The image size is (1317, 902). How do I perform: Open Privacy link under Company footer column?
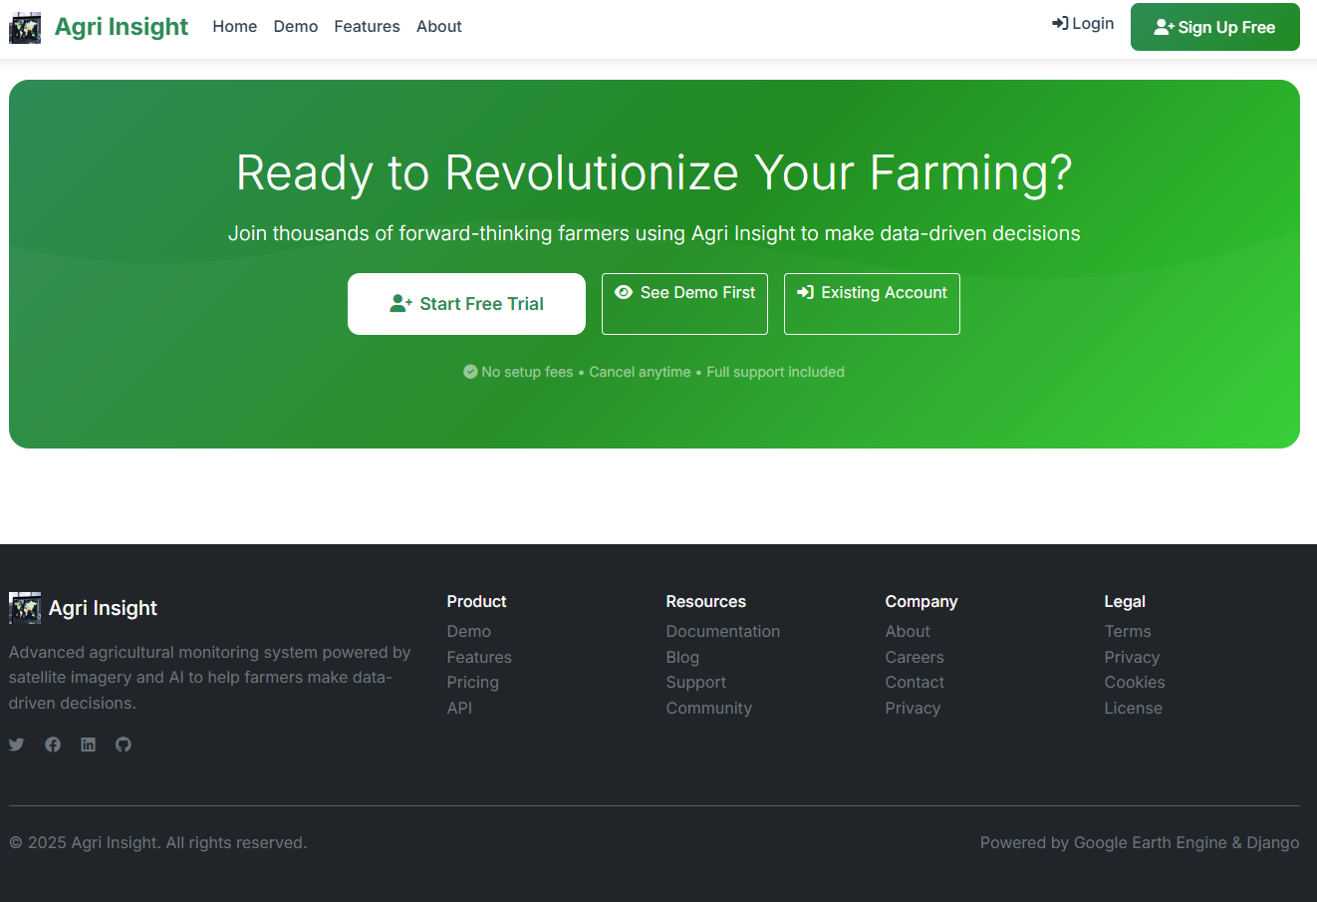click(913, 709)
